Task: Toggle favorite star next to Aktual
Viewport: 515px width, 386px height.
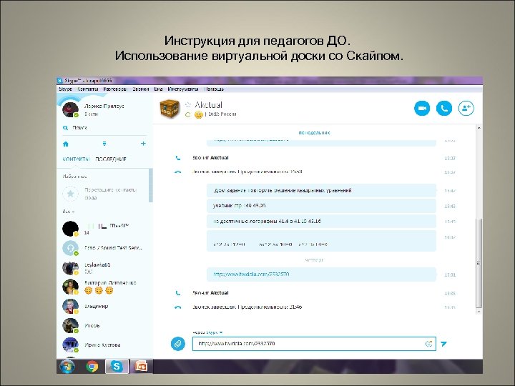Action: 188,104
